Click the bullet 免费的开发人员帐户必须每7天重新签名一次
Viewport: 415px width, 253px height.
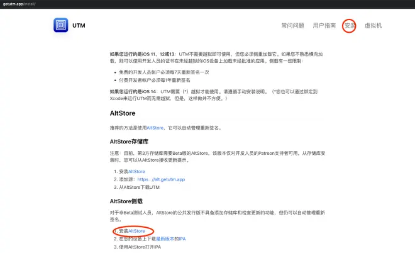164,72
